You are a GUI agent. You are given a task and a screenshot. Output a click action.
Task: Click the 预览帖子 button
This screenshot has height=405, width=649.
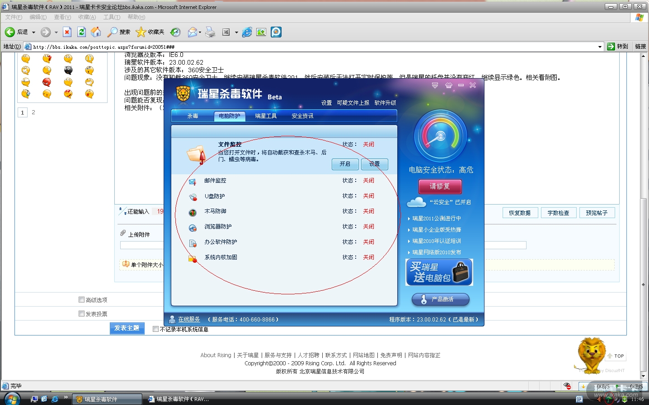pos(597,213)
